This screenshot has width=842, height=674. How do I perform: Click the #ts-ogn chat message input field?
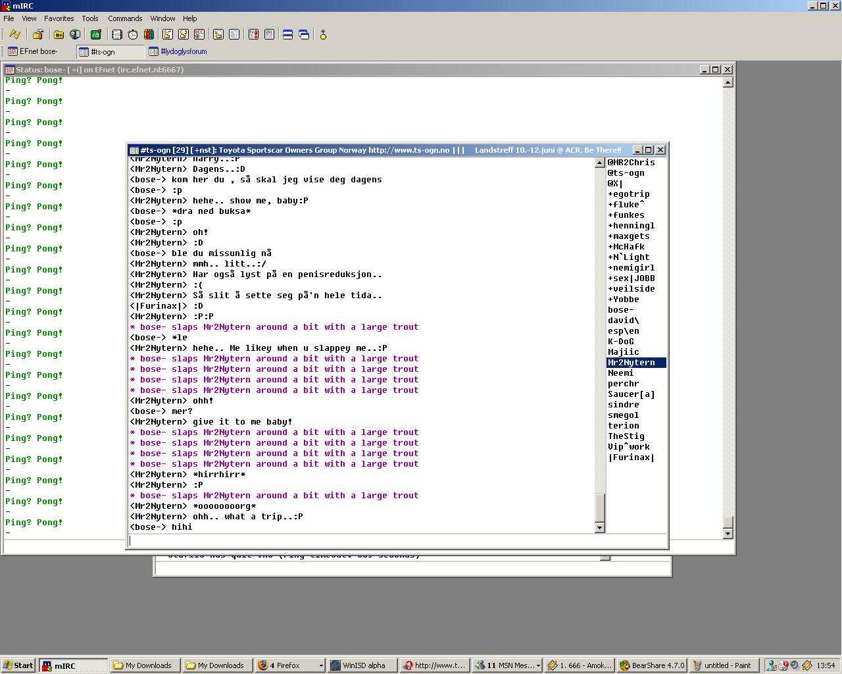395,540
